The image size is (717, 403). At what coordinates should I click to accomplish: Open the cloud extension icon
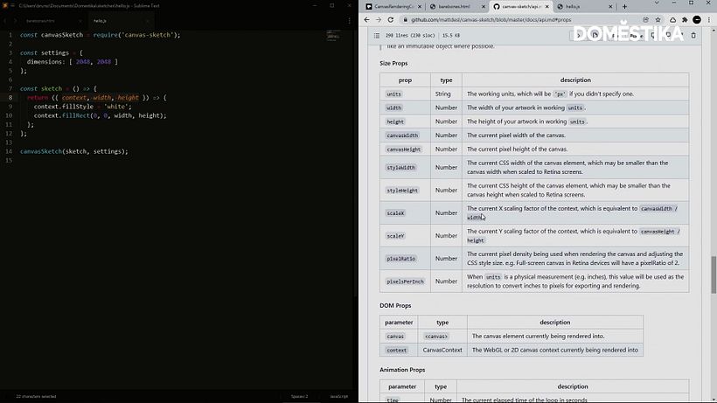(672, 19)
